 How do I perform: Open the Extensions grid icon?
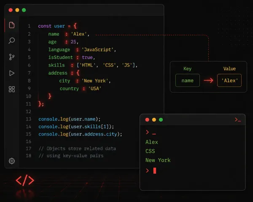point(12,89)
